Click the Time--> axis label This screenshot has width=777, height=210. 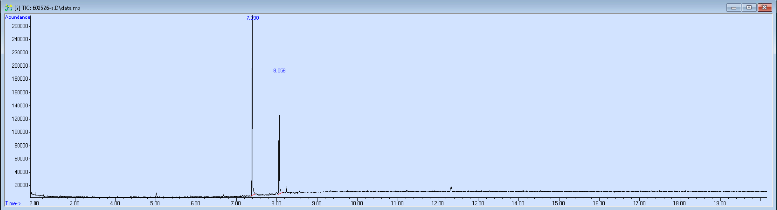pyautogui.click(x=13, y=203)
